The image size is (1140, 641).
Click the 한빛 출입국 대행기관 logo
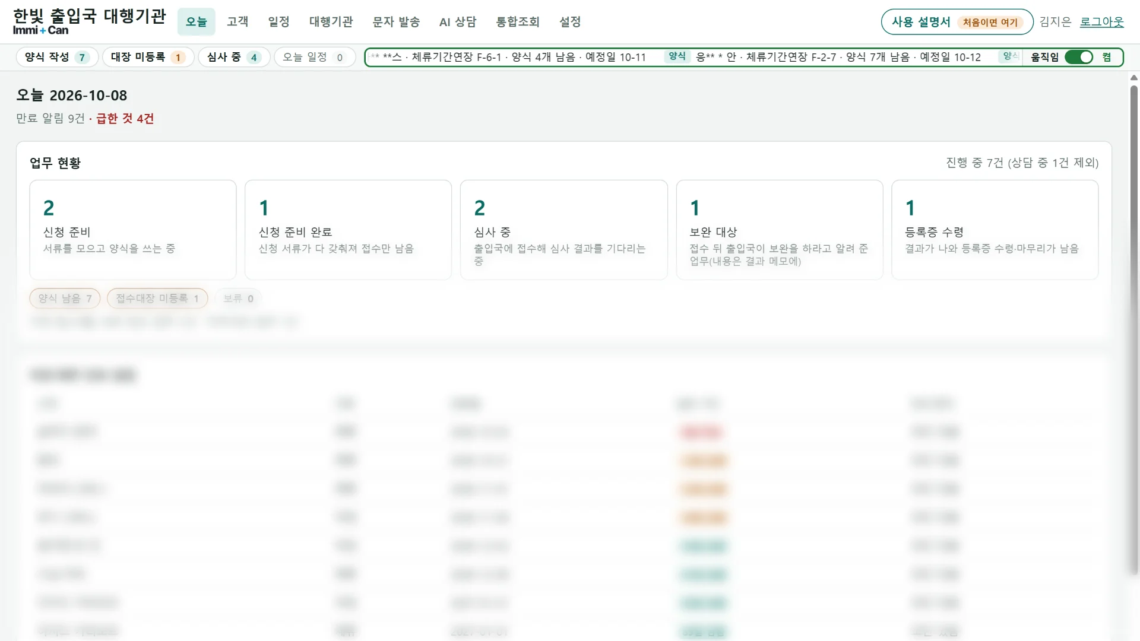point(89,22)
